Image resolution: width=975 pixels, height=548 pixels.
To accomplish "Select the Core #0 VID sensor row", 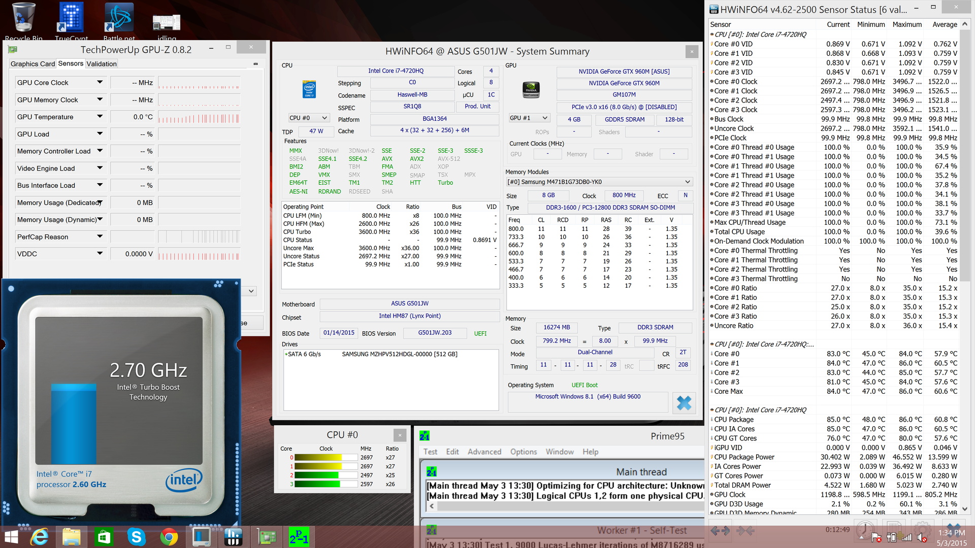I will (834, 44).
